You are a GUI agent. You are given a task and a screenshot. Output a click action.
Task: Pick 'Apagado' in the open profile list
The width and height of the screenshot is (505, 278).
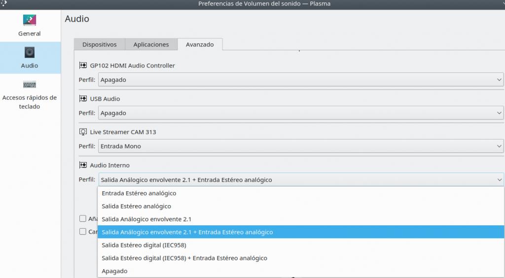click(114, 271)
